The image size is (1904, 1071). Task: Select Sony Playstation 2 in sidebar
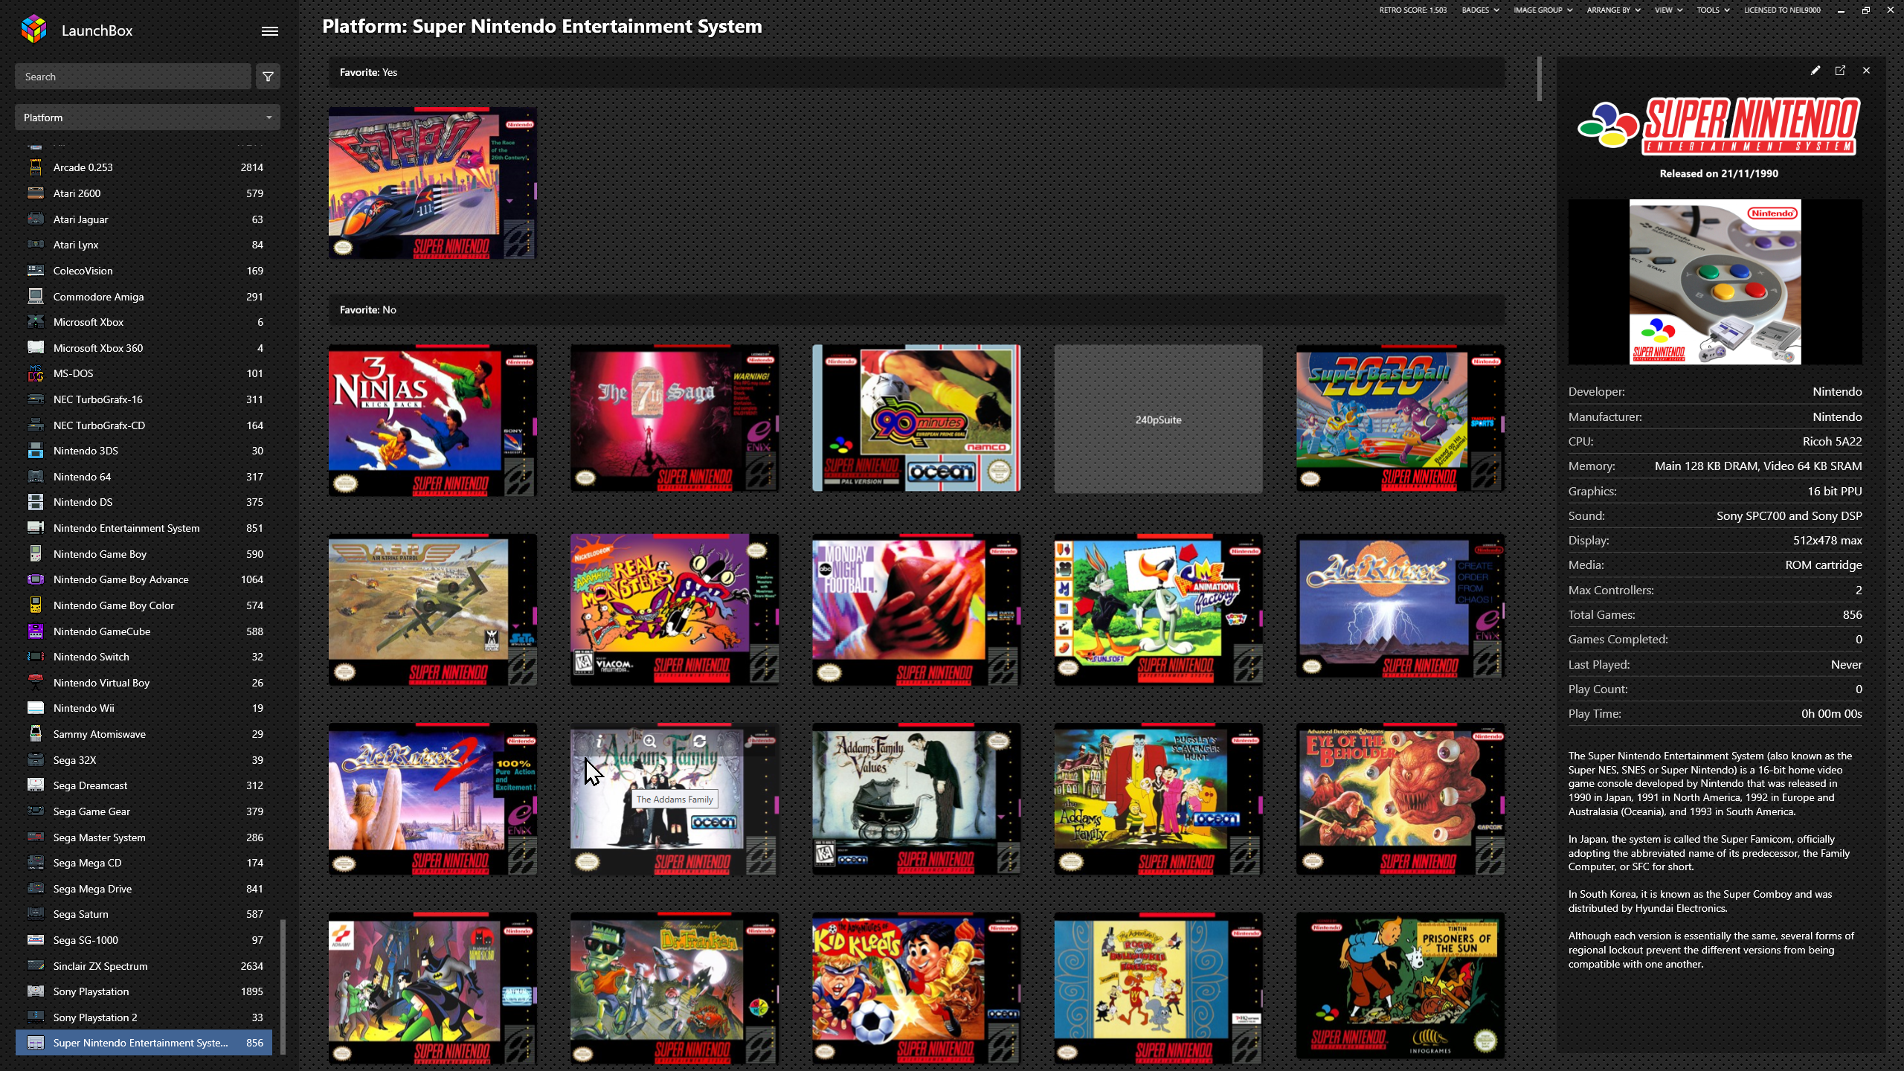pos(144,1017)
